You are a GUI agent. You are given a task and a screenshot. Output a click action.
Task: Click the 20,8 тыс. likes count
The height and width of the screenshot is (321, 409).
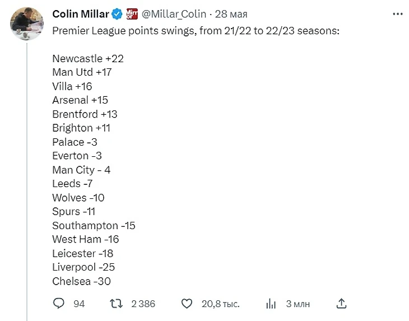220,304
